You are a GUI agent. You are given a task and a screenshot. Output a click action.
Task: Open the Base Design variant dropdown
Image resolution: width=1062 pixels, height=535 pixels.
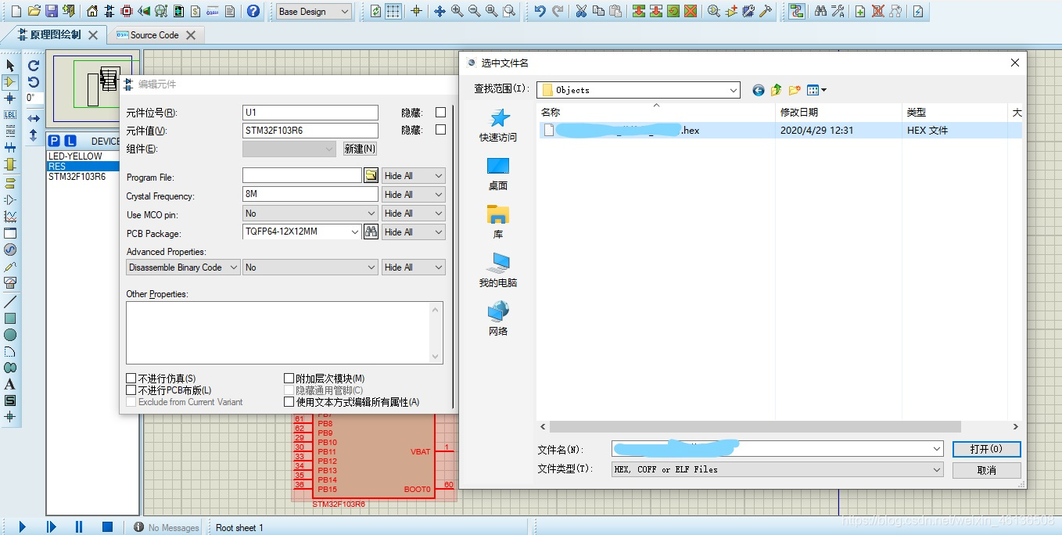[314, 12]
